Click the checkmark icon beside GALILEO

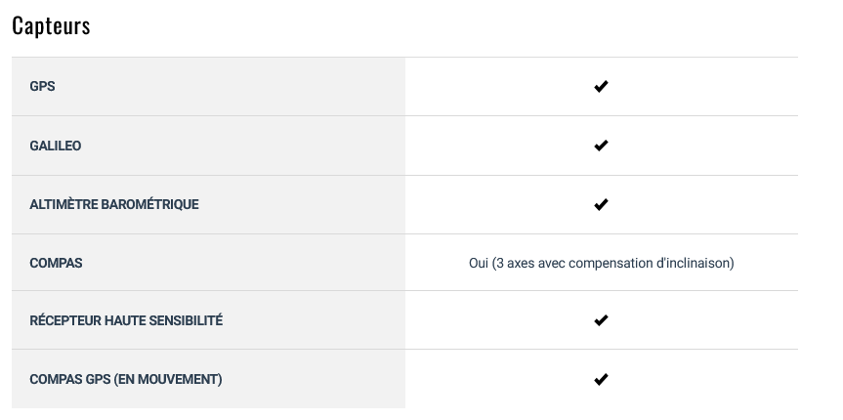coord(601,146)
